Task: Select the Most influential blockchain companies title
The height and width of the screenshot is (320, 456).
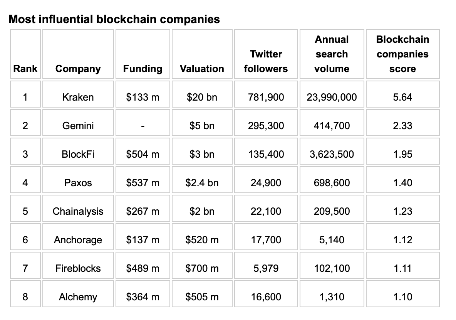Action: pos(114,19)
